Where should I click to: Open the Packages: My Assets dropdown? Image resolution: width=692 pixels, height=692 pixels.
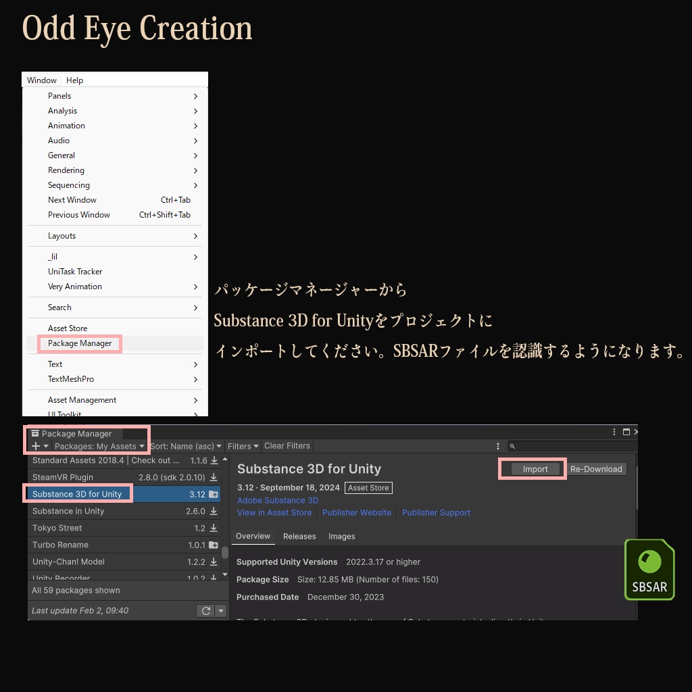99,446
